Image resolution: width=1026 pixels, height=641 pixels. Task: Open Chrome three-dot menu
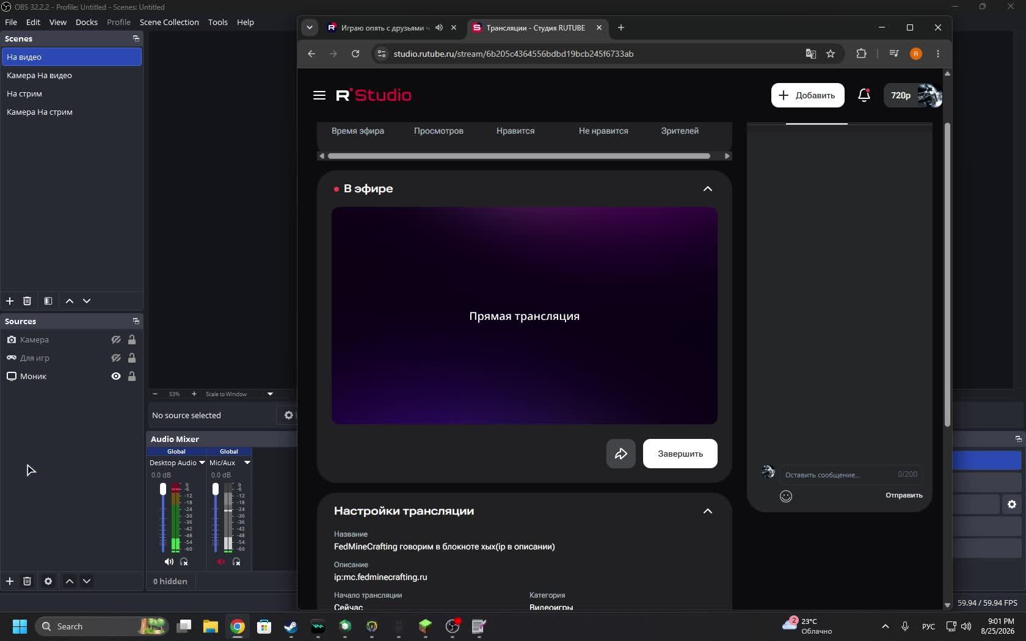[x=938, y=54]
